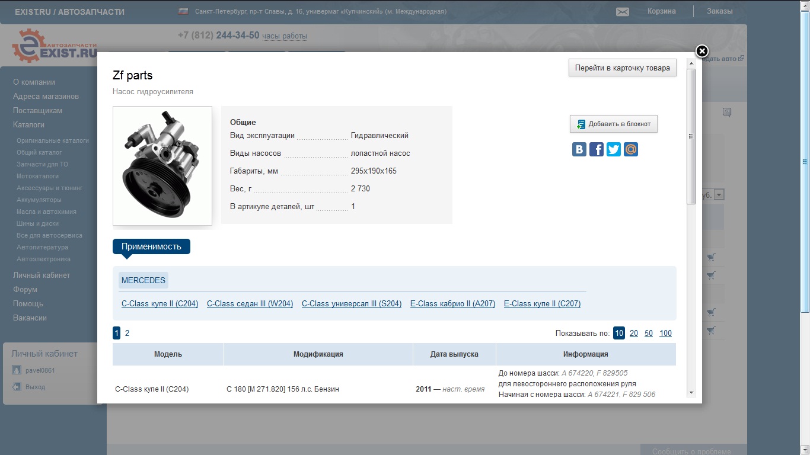Open Форум in the sidebar
Image resolution: width=810 pixels, height=455 pixels.
(x=25, y=290)
